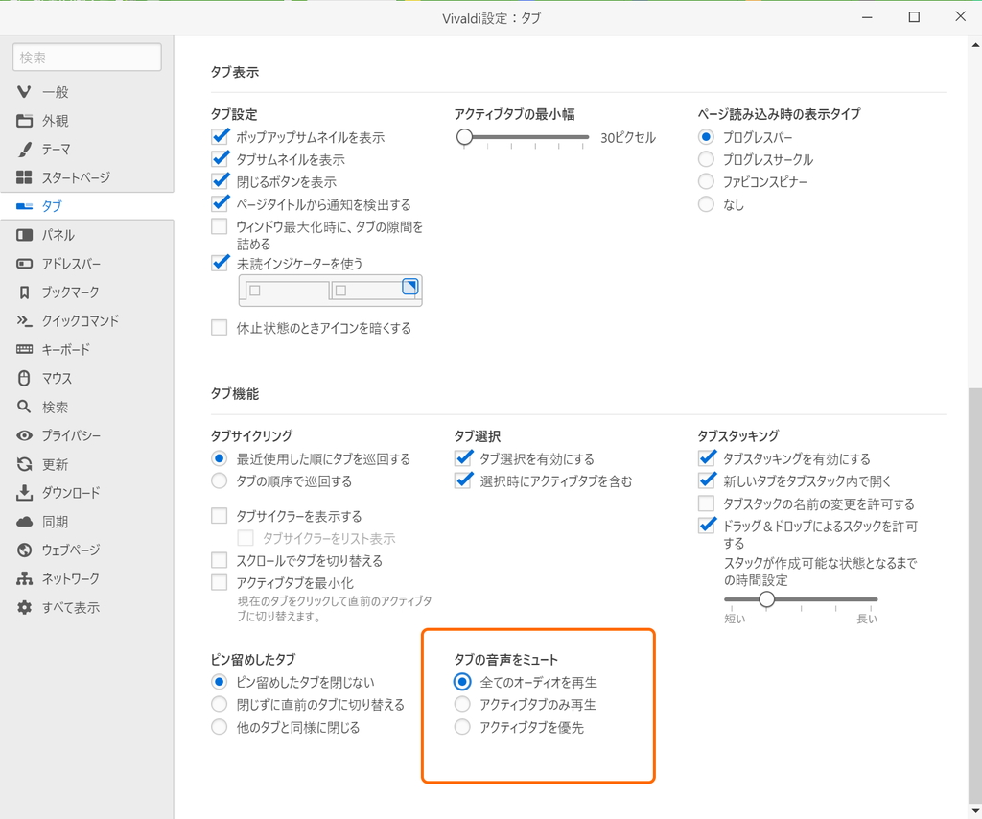
Task: Select 最近使用した順にタブを巡回する
Action: [220, 458]
